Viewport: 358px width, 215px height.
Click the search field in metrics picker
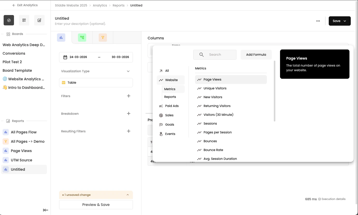215,55
